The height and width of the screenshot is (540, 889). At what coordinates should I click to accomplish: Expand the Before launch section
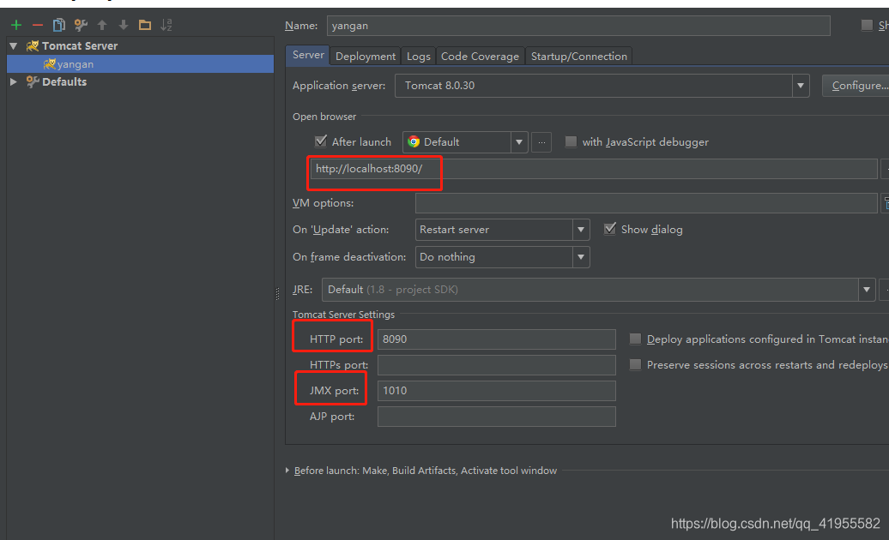point(287,471)
